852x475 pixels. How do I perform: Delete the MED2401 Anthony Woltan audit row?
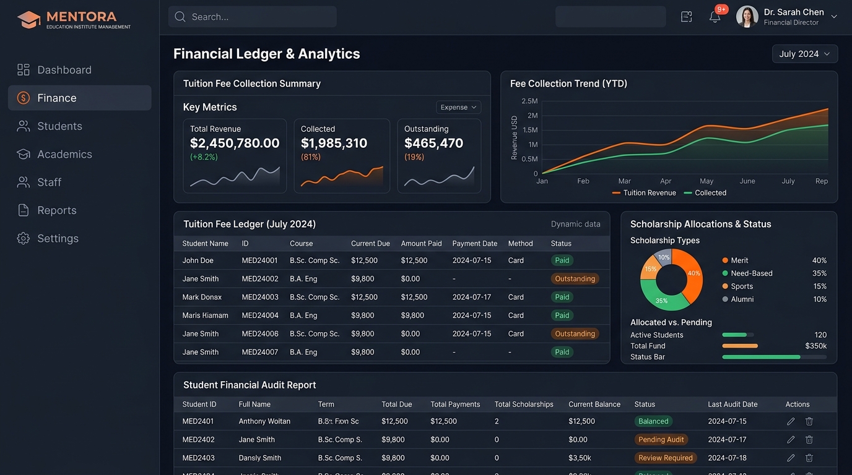809,421
